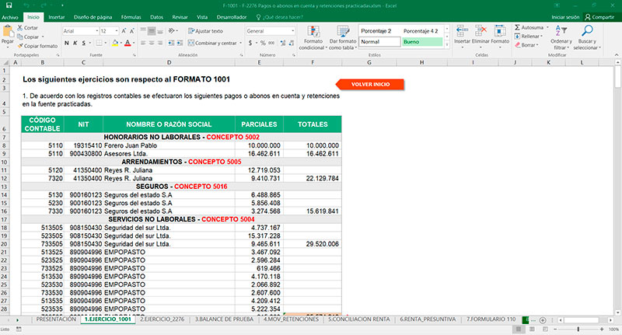Click the VOLVER INICIO button
This screenshot has width=622, height=335.
(370, 84)
